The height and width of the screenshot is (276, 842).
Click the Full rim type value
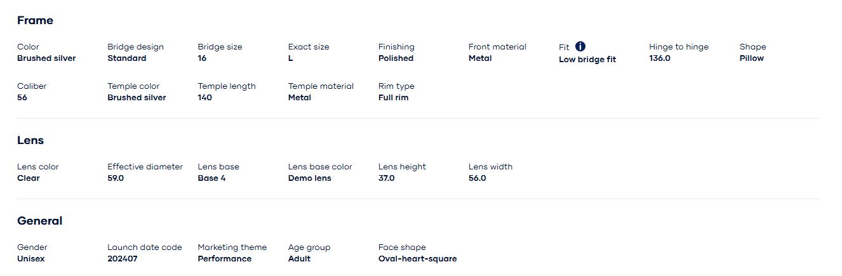coord(393,98)
